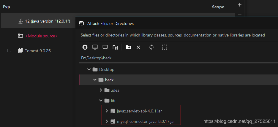Viewport: 278px width, 127px height.
Task: Click the Delete X icon in toolbar
Action: [138, 47]
